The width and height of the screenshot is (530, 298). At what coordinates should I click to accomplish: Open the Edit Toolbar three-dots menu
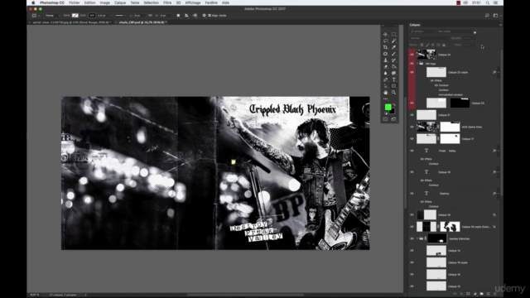coord(385,99)
